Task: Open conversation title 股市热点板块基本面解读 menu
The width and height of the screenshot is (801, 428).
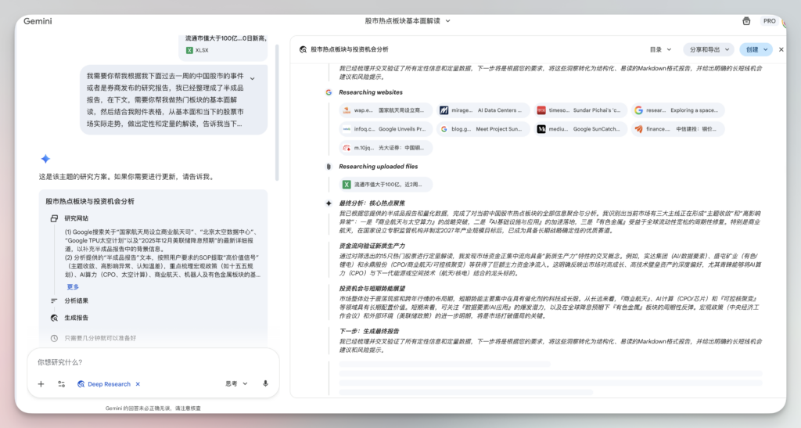Action: (x=402, y=21)
